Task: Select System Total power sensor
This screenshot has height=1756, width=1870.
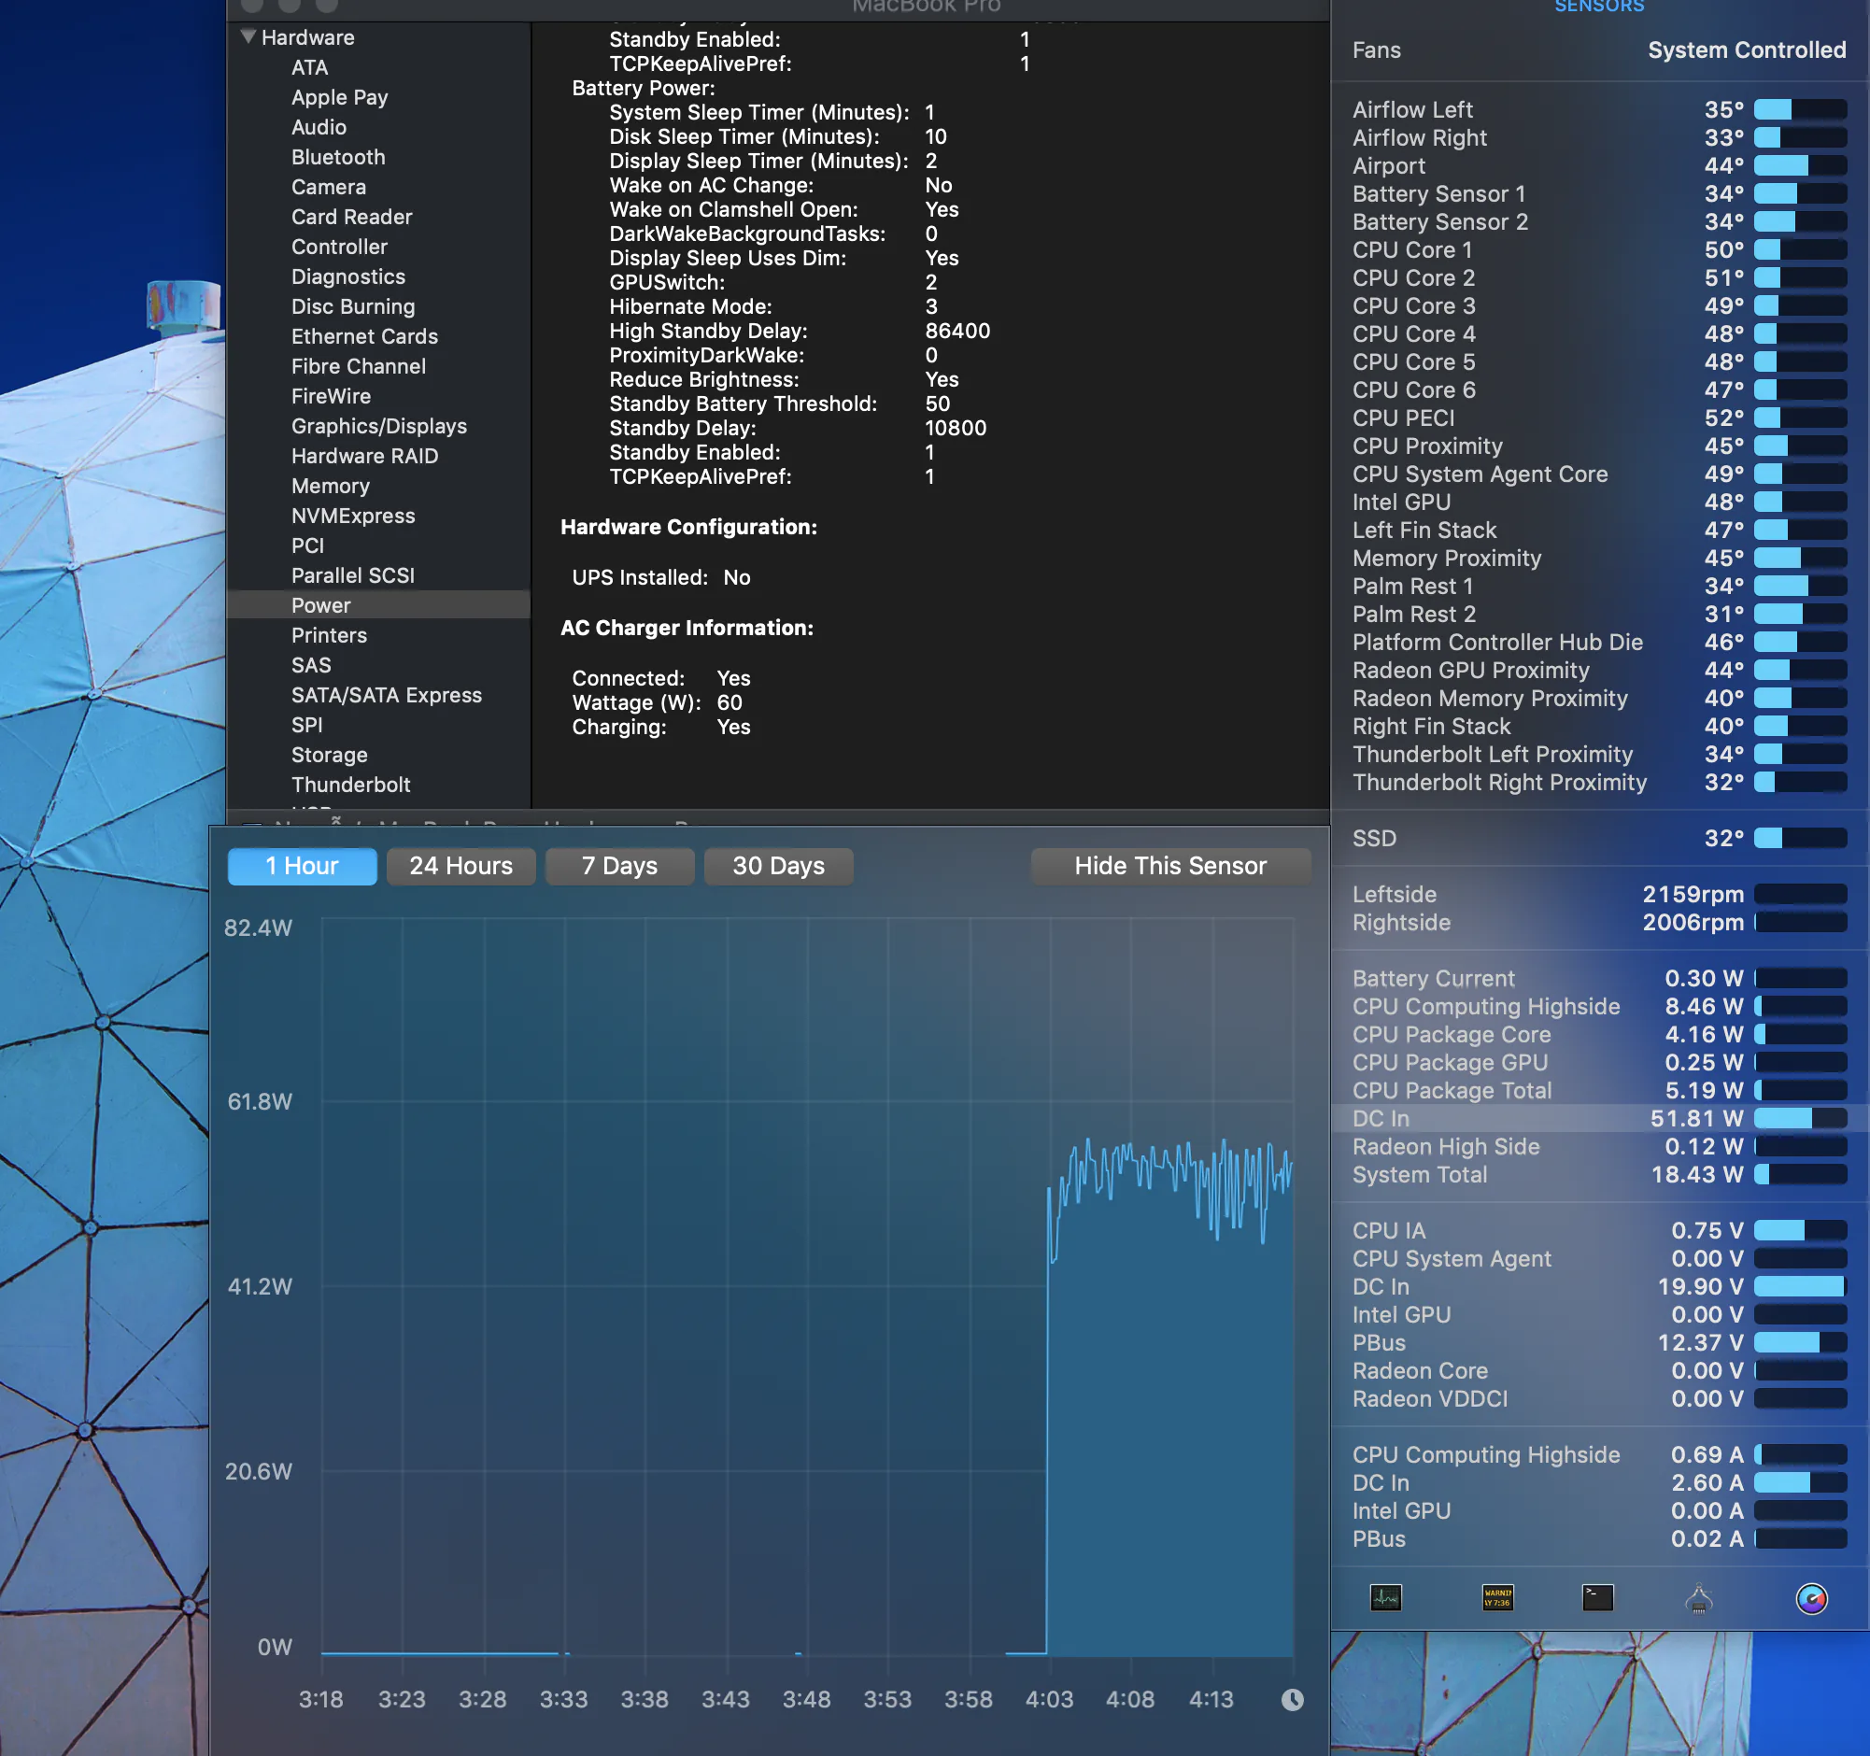Action: point(1599,1175)
